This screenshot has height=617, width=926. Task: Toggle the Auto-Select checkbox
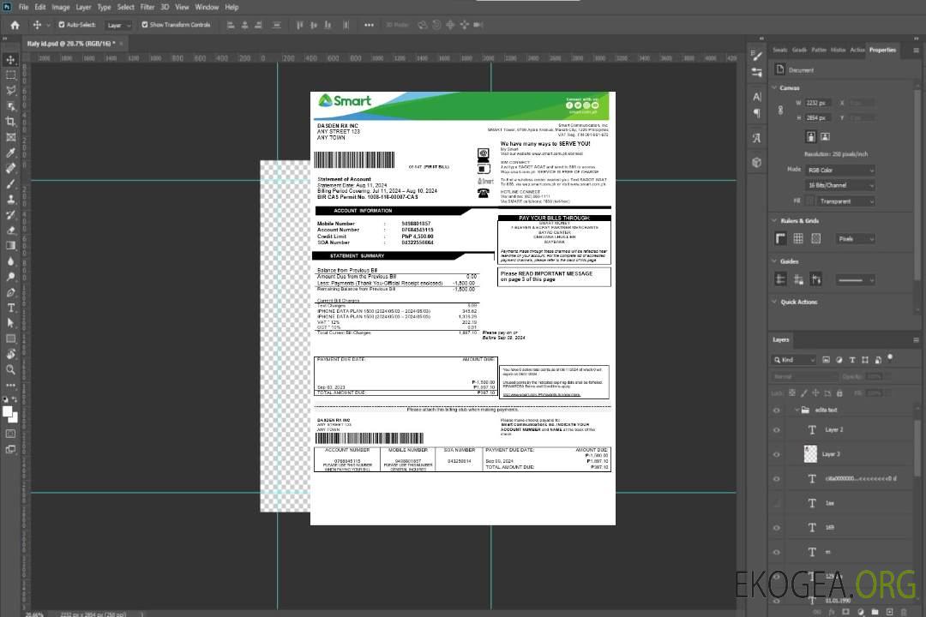pos(62,25)
